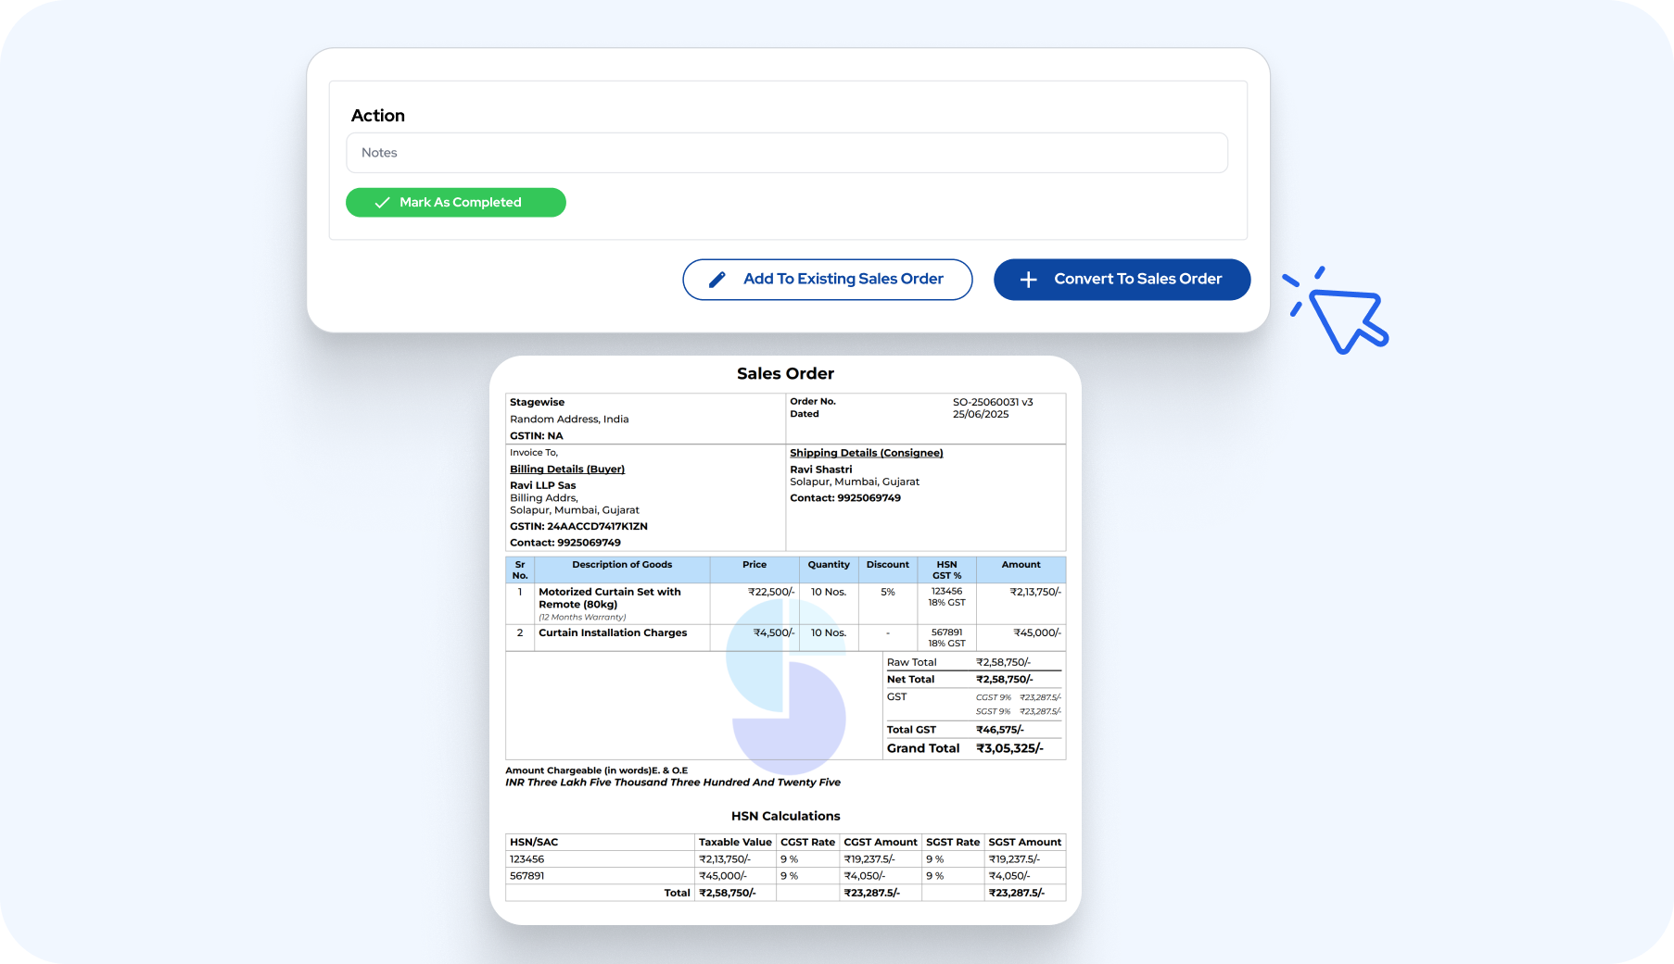1674x964 pixels.
Task: Select the Curtain Installation Charges row
Action: 613,633
